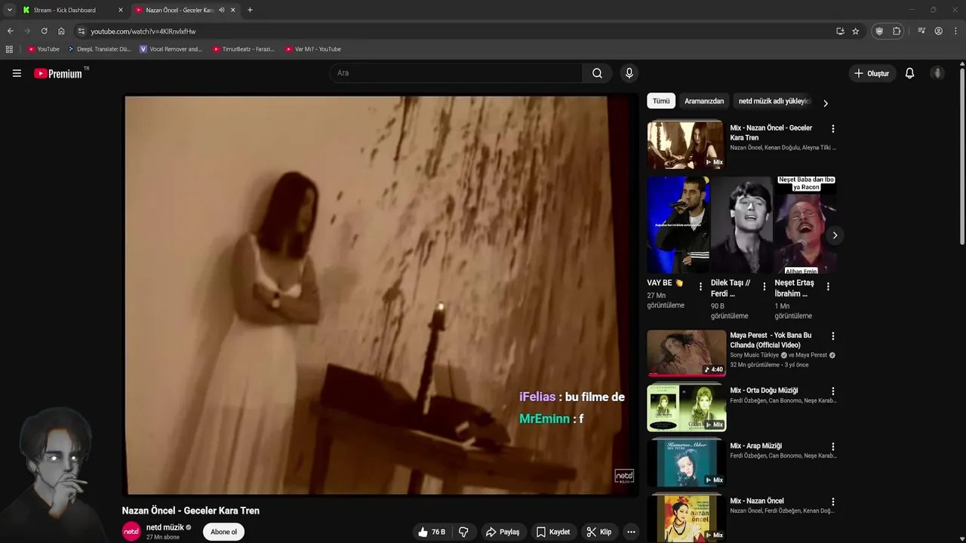Screen dimensions: 966x543
Task: Open the YouTube hamburger guide menu
Action: pyautogui.click(x=17, y=73)
